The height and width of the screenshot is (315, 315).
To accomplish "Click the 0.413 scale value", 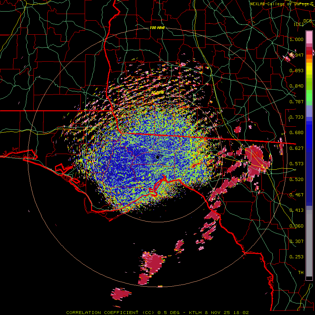I will point(296,210).
